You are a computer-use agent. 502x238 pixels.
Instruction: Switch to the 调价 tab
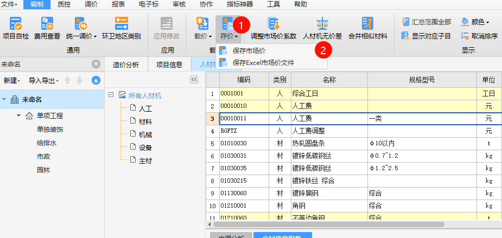(x=91, y=4)
